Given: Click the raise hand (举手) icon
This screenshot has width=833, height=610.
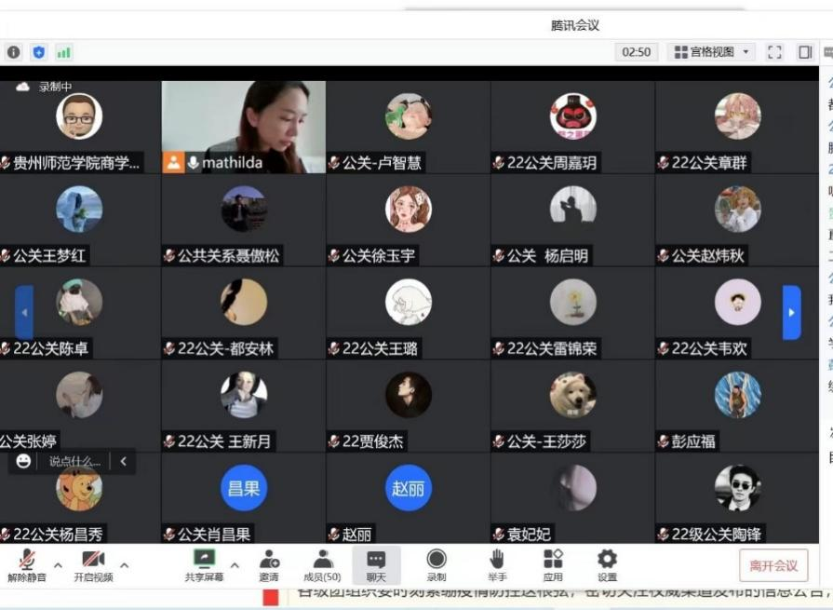Looking at the screenshot, I should (x=496, y=564).
